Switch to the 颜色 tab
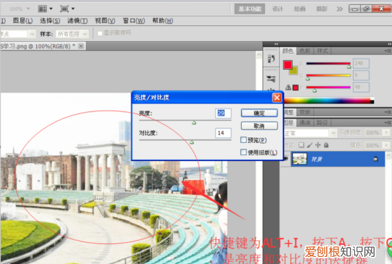 click(x=287, y=51)
